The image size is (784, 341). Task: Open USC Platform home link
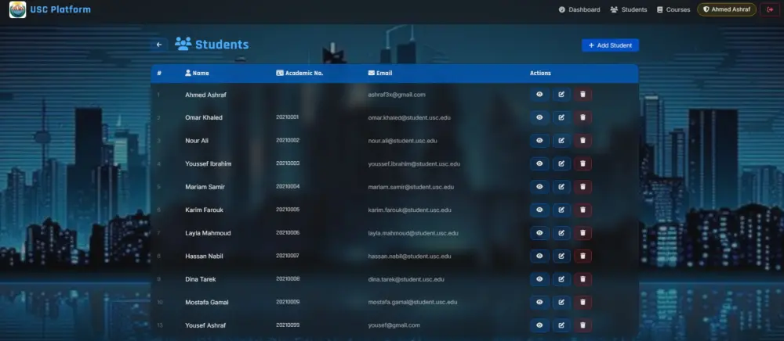(60, 9)
